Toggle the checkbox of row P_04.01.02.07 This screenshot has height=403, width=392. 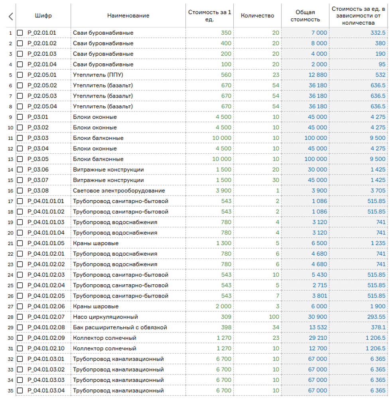click(20, 317)
